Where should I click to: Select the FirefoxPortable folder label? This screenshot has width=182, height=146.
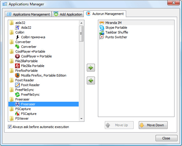[26, 71]
